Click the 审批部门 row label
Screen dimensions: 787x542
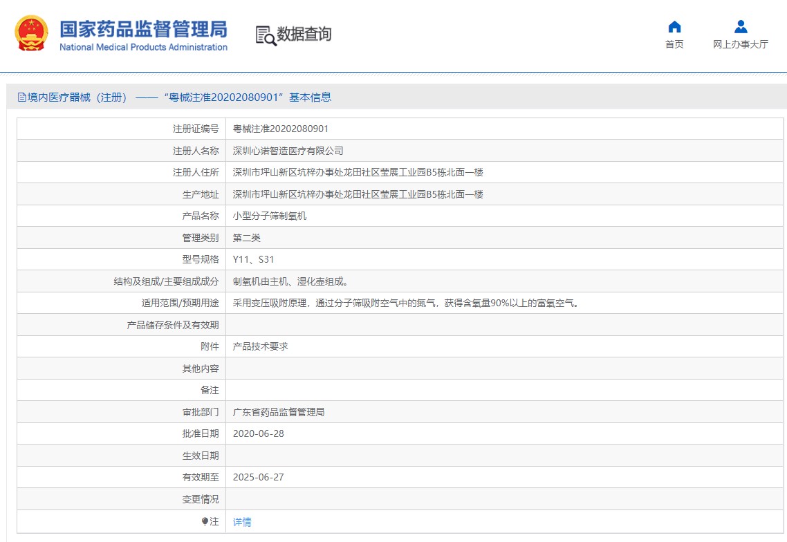[x=201, y=412]
